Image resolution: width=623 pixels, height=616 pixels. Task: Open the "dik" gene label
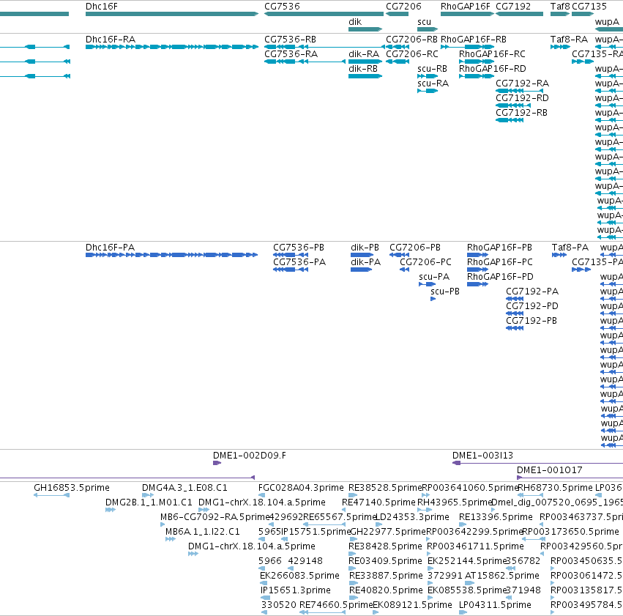click(355, 22)
